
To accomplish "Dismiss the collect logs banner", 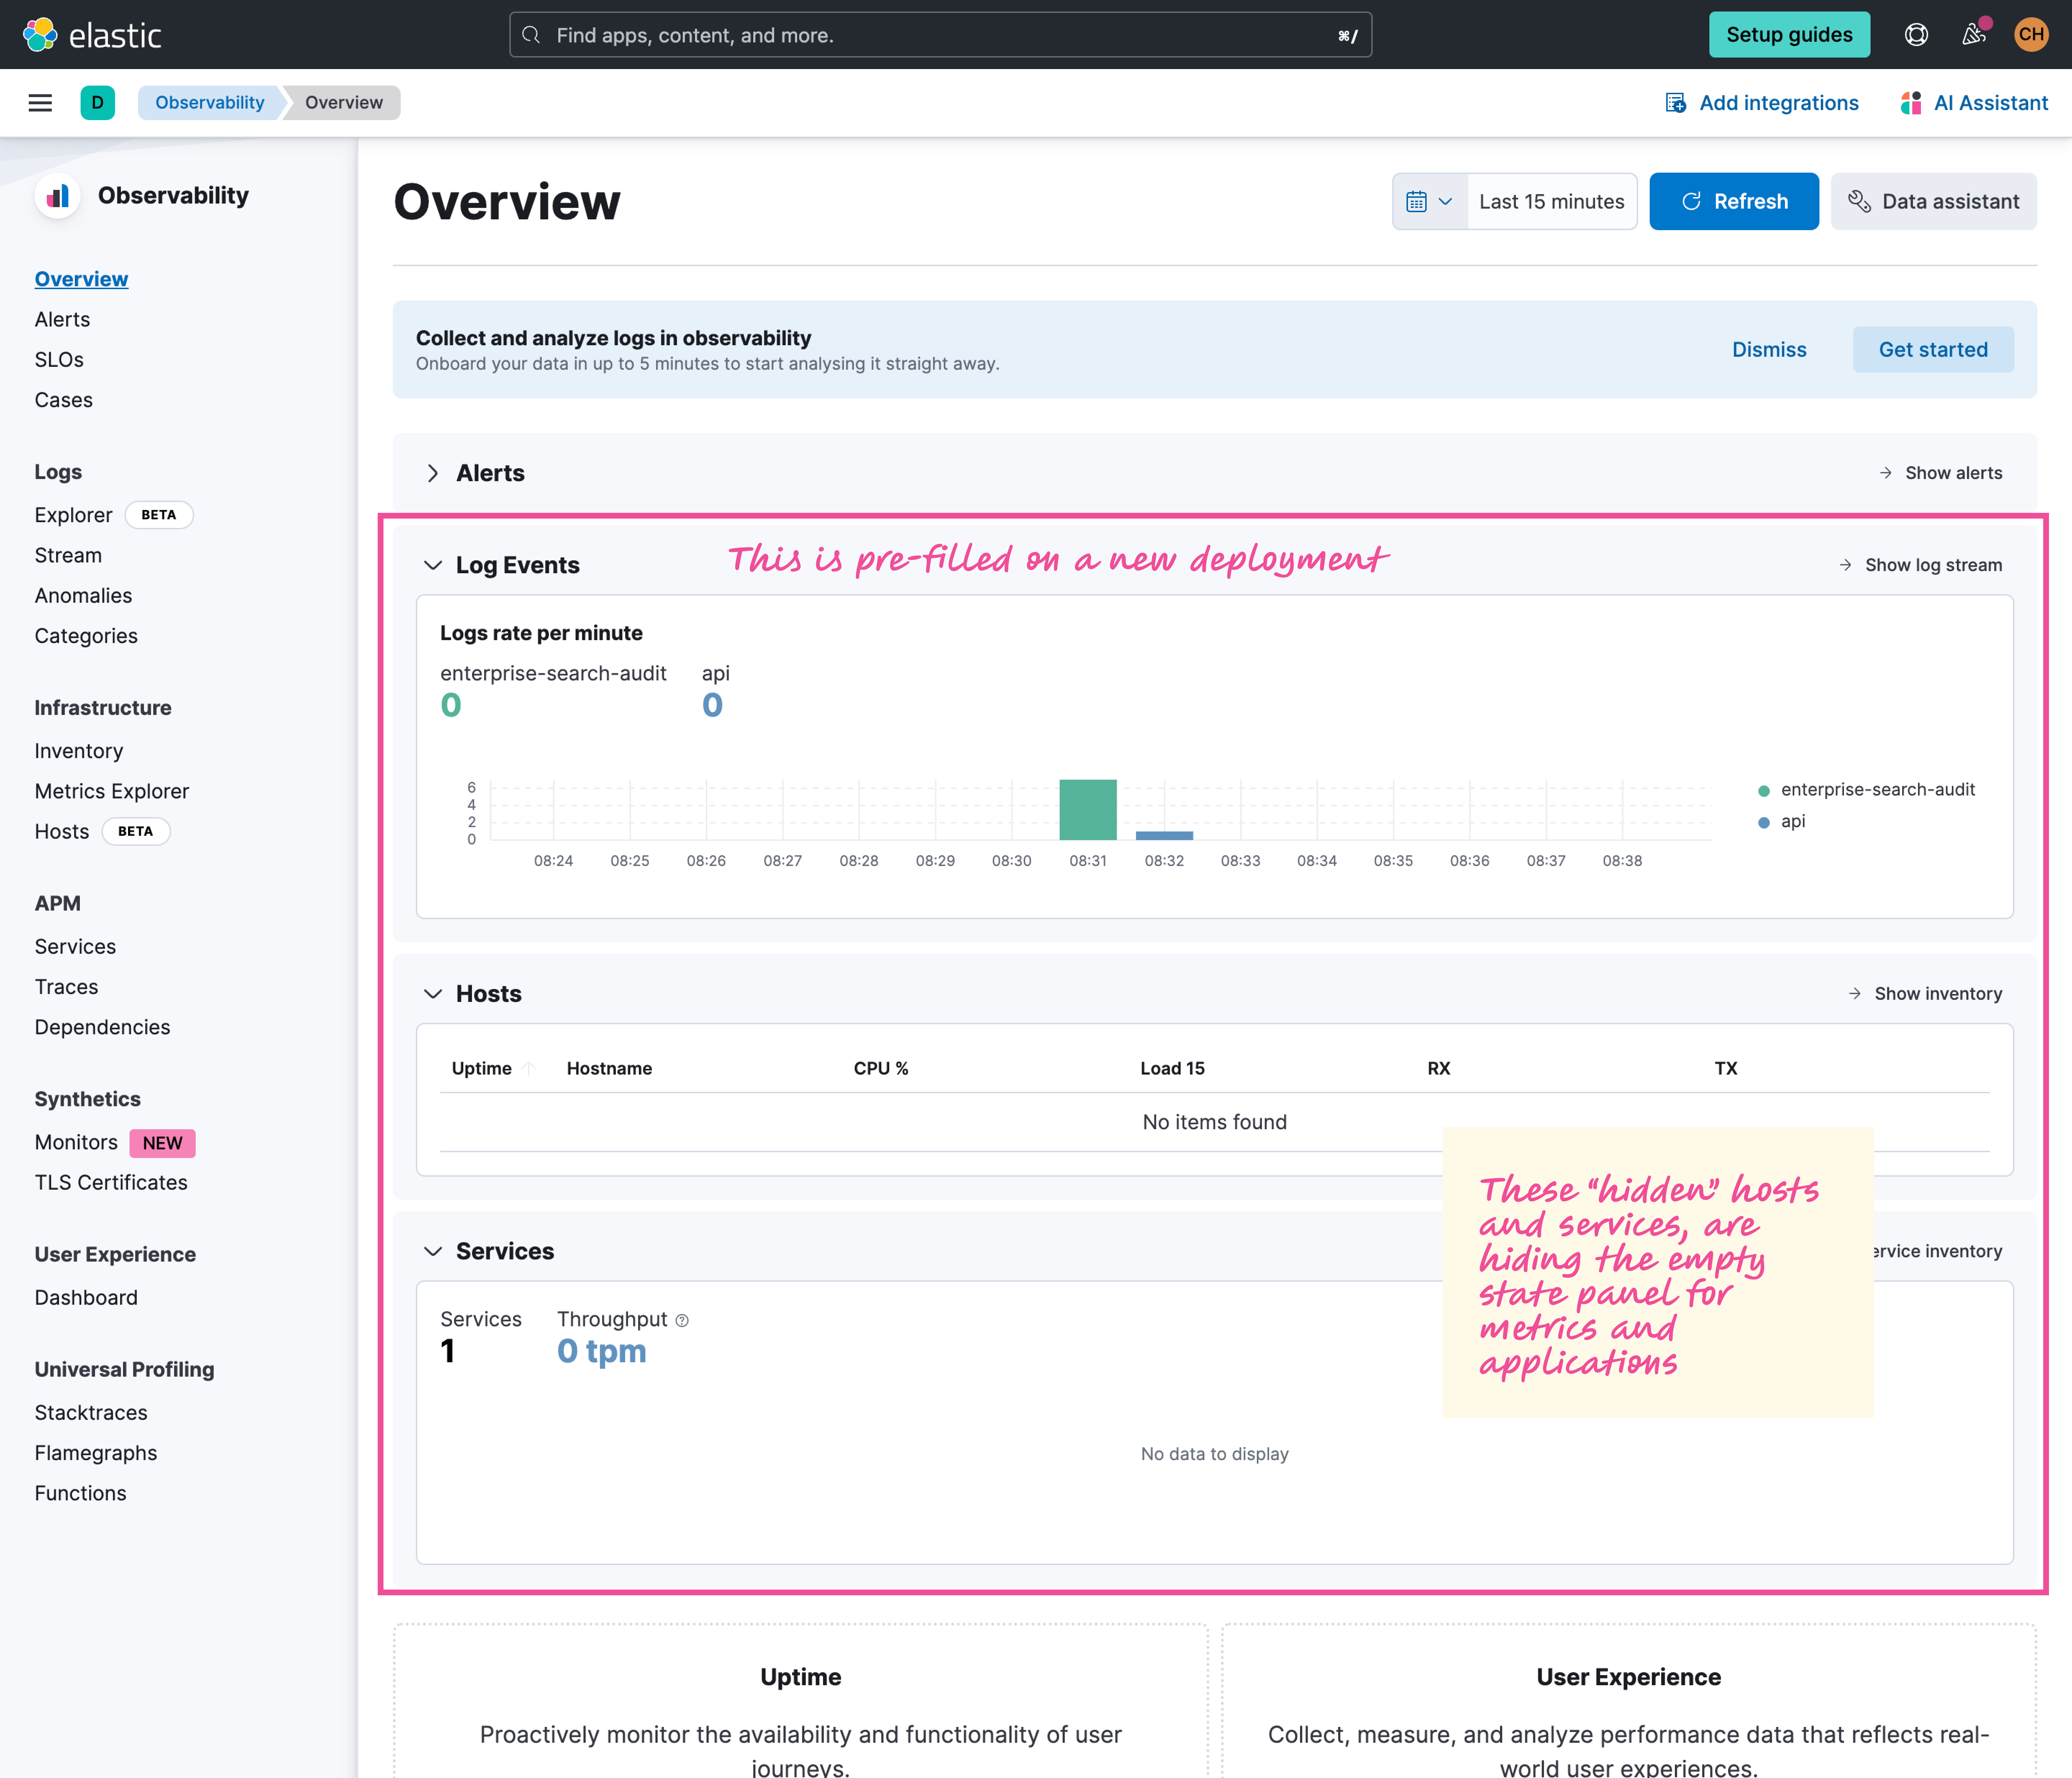I will (1769, 349).
